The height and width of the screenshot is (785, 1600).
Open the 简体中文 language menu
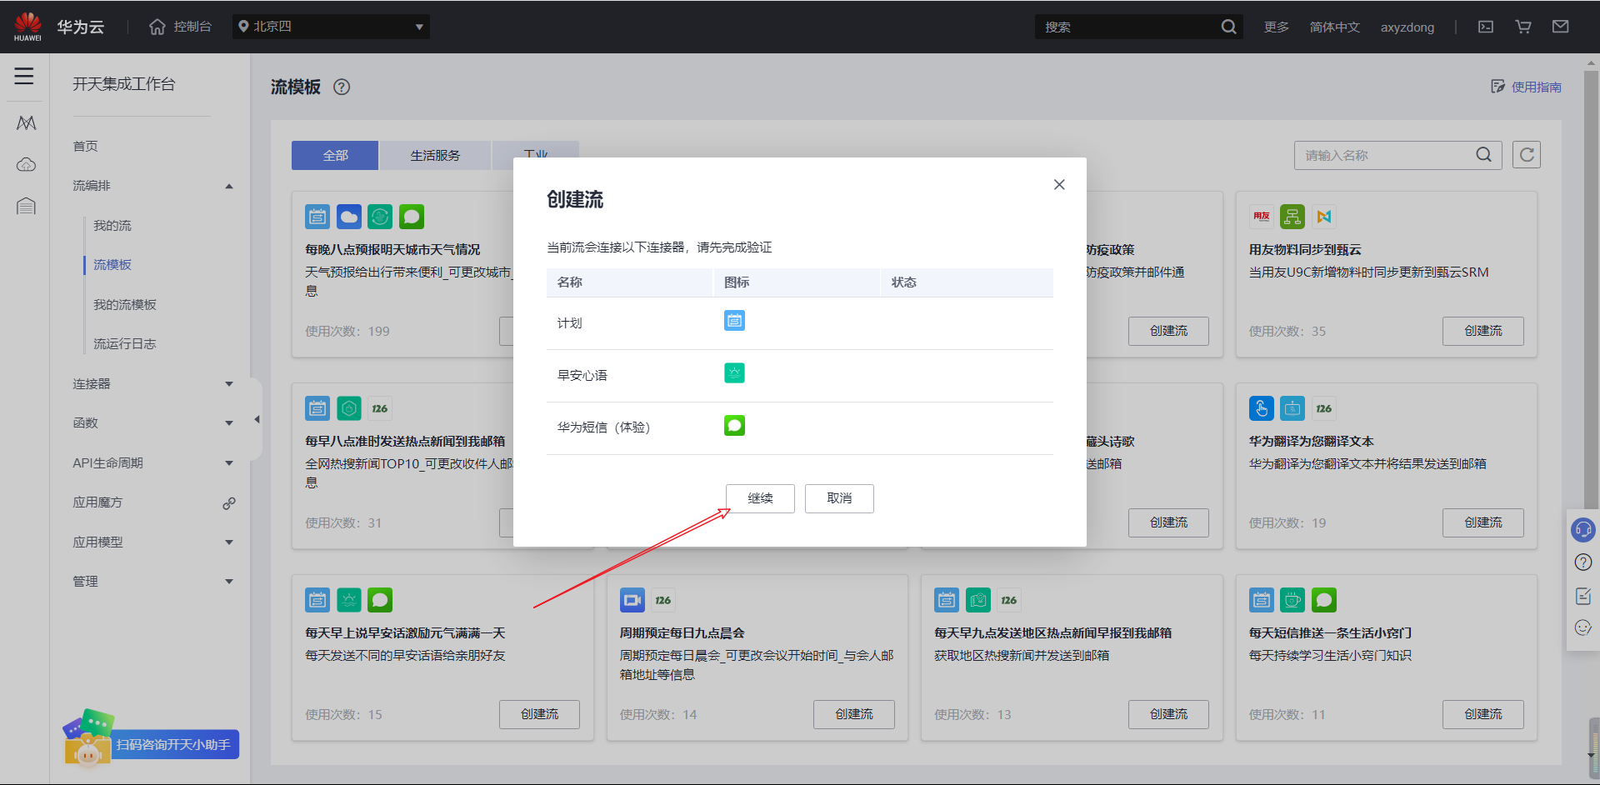pyautogui.click(x=1334, y=27)
